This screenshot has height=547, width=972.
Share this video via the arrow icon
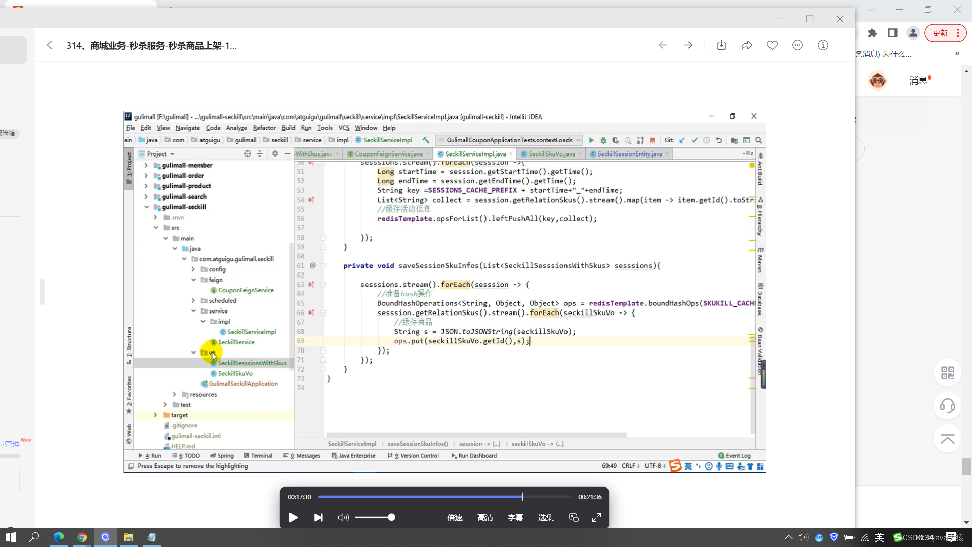747,45
